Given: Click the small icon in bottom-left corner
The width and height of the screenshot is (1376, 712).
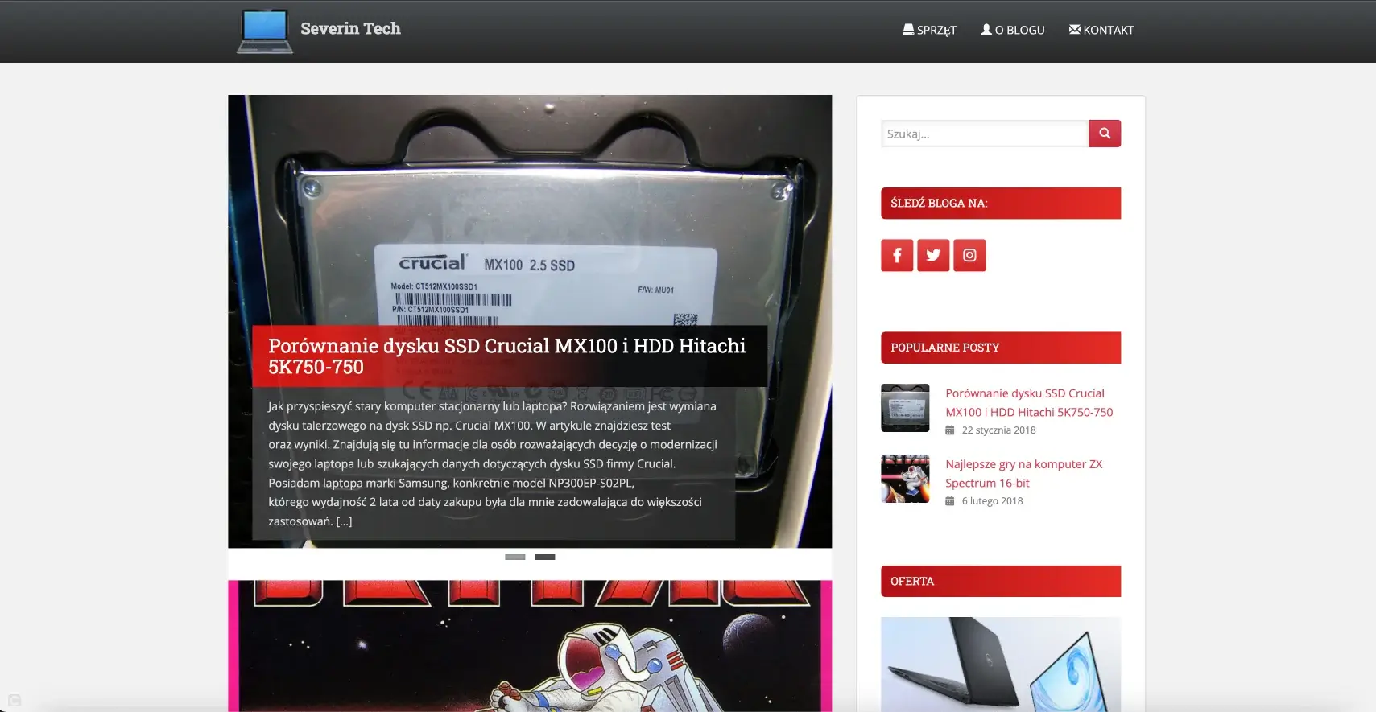Looking at the screenshot, I should point(14,700).
